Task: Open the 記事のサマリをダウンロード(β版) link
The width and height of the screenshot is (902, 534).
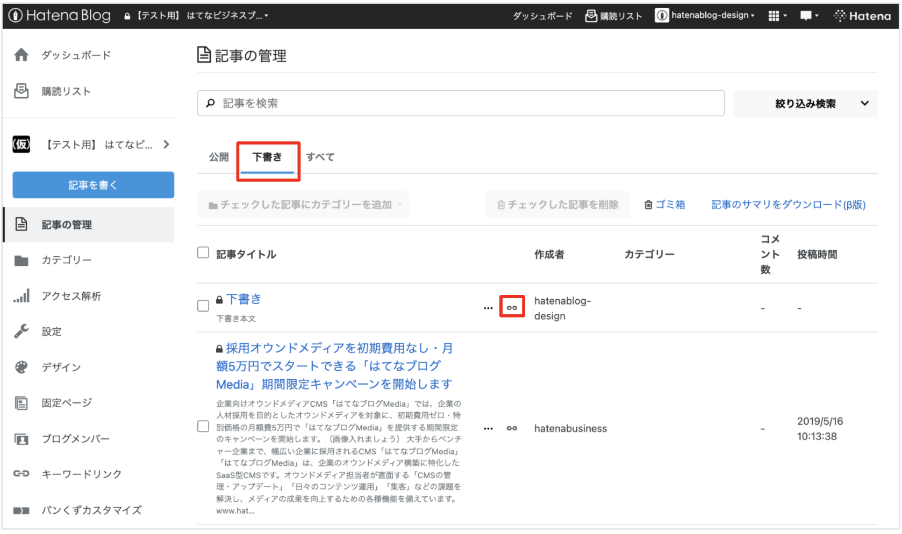Action: pos(788,205)
